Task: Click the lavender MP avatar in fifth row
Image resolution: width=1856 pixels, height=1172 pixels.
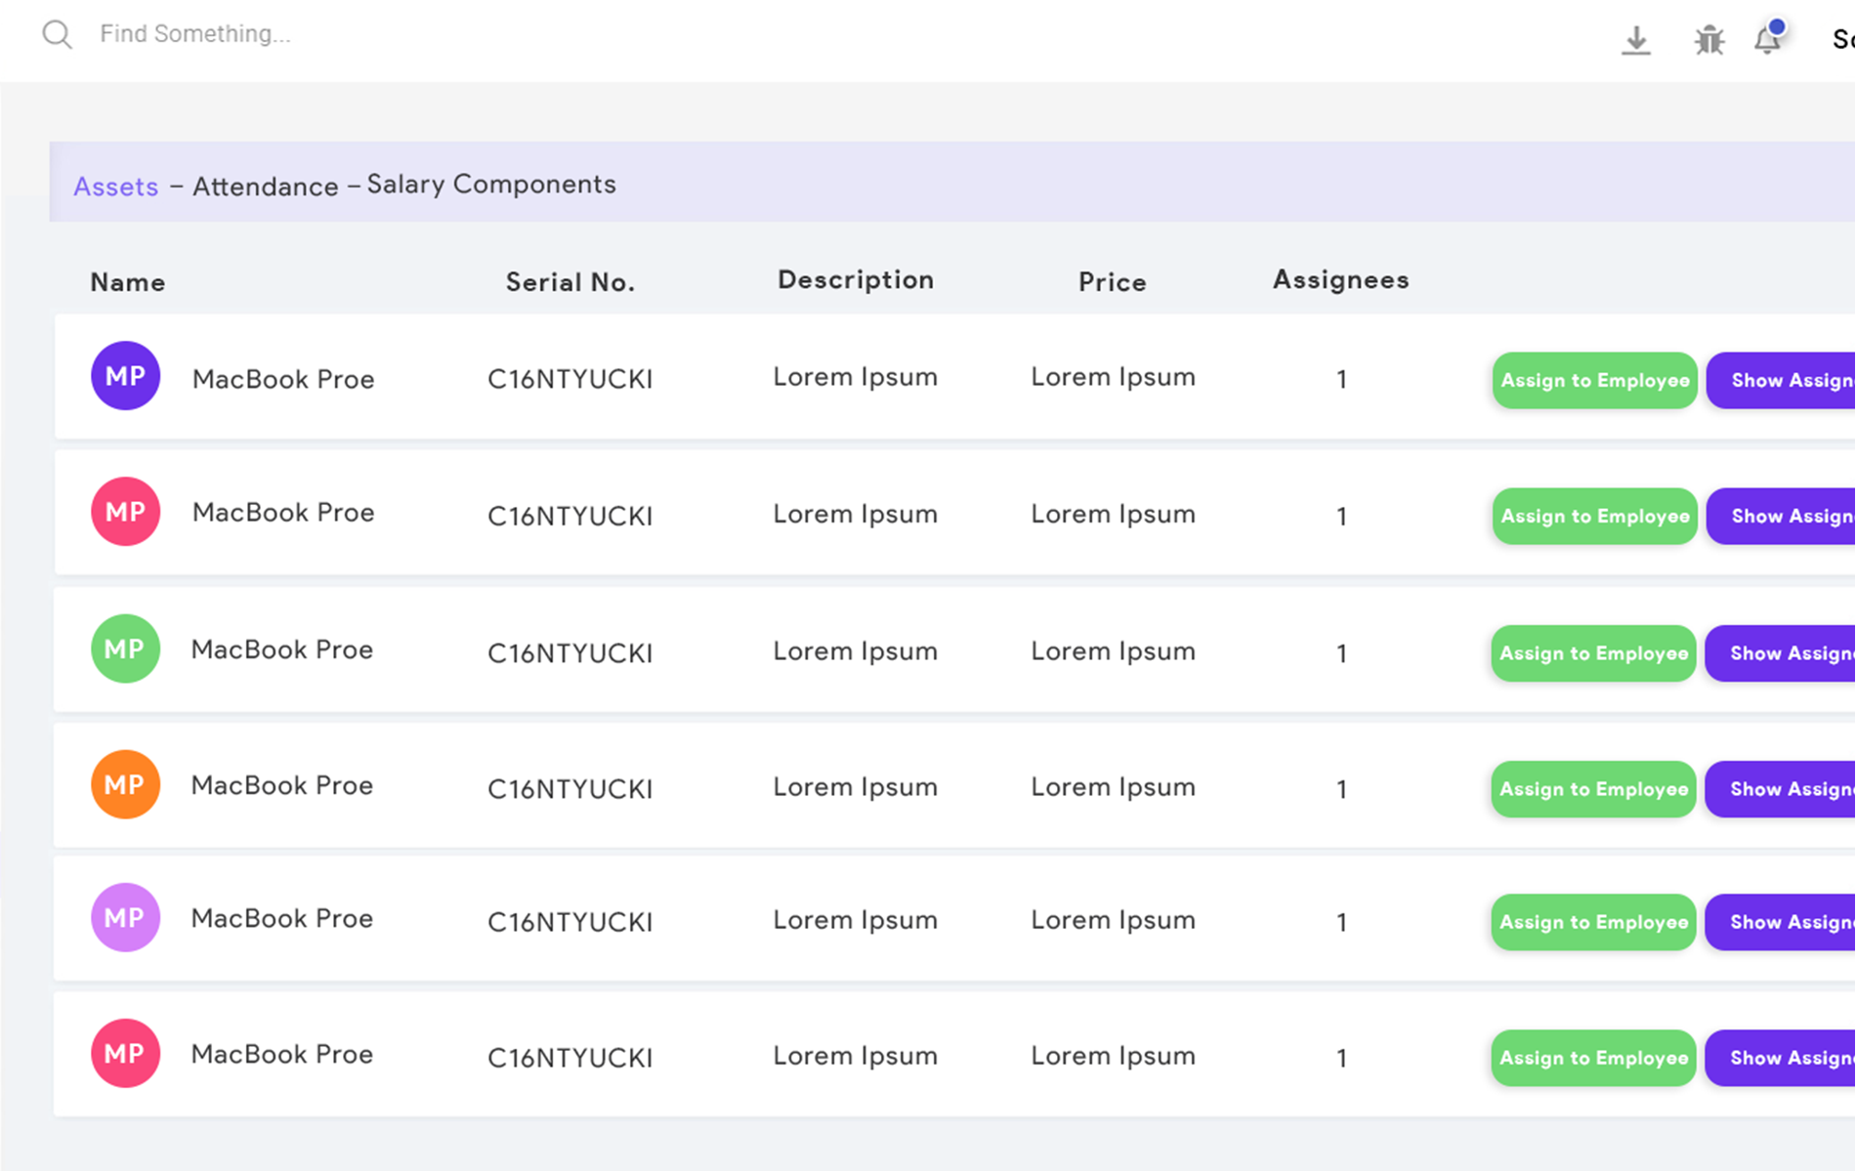Action: tap(125, 917)
